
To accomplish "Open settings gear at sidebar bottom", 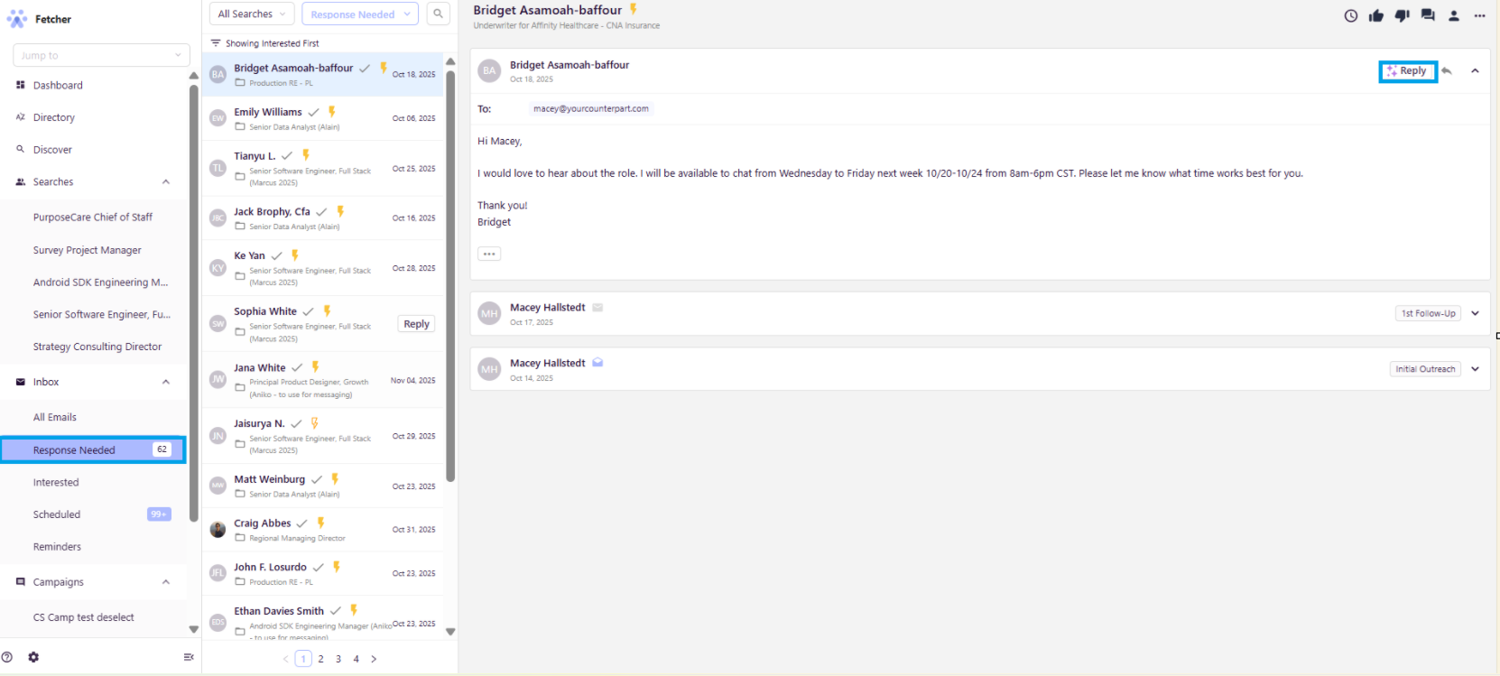I will click(x=33, y=657).
